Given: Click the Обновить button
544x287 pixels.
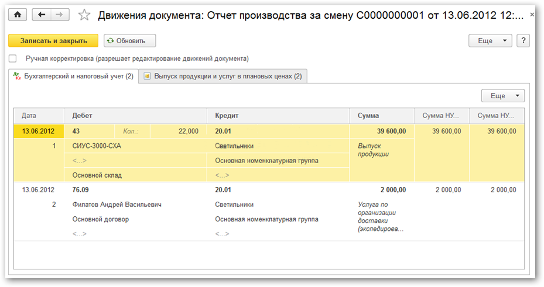Looking at the screenshot, I should [x=130, y=41].
